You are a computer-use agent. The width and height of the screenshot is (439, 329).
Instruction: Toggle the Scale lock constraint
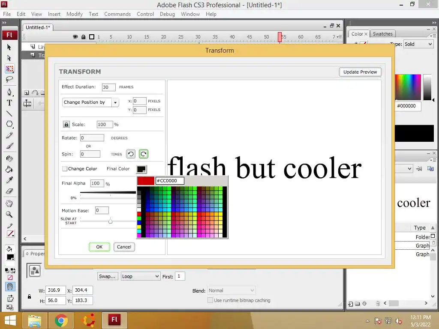[x=66, y=125]
